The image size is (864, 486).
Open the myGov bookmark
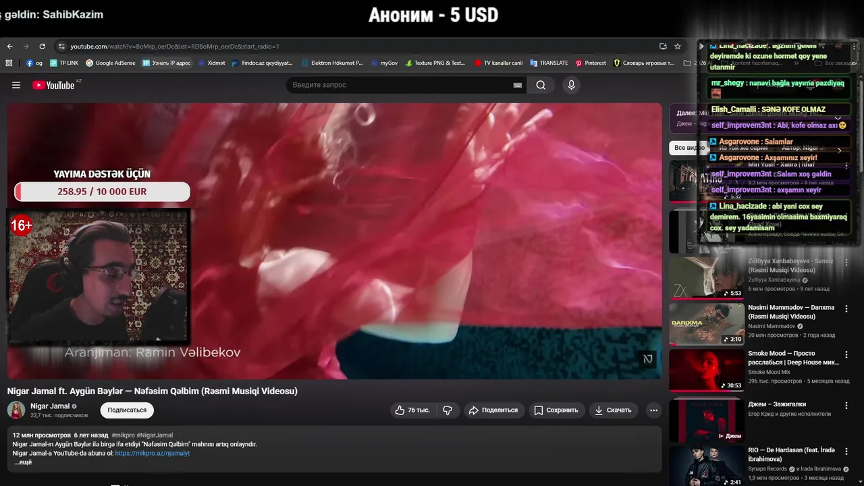click(x=385, y=63)
